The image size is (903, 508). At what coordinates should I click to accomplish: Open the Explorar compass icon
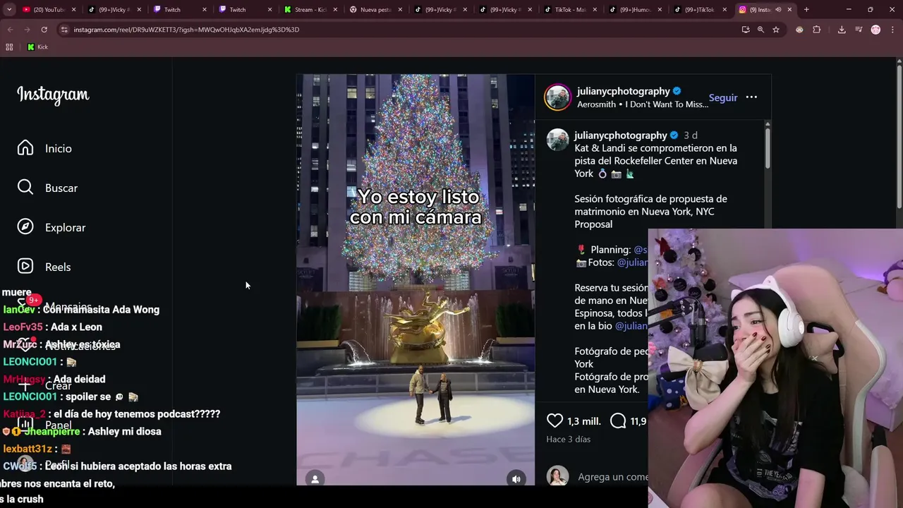tap(25, 227)
